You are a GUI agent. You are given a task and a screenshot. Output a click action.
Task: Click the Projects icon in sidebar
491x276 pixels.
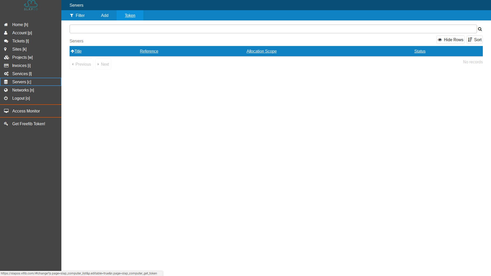[6, 57]
